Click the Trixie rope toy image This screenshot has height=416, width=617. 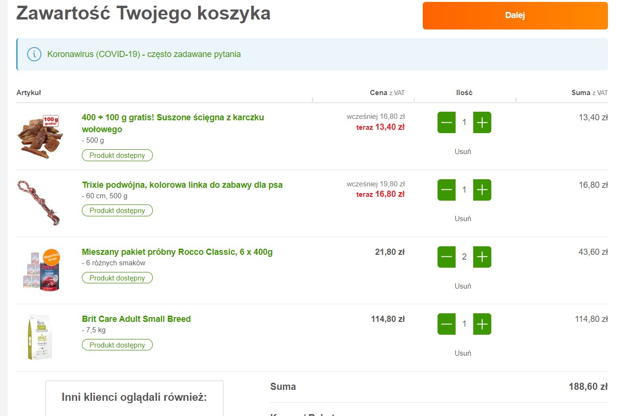point(39,202)
